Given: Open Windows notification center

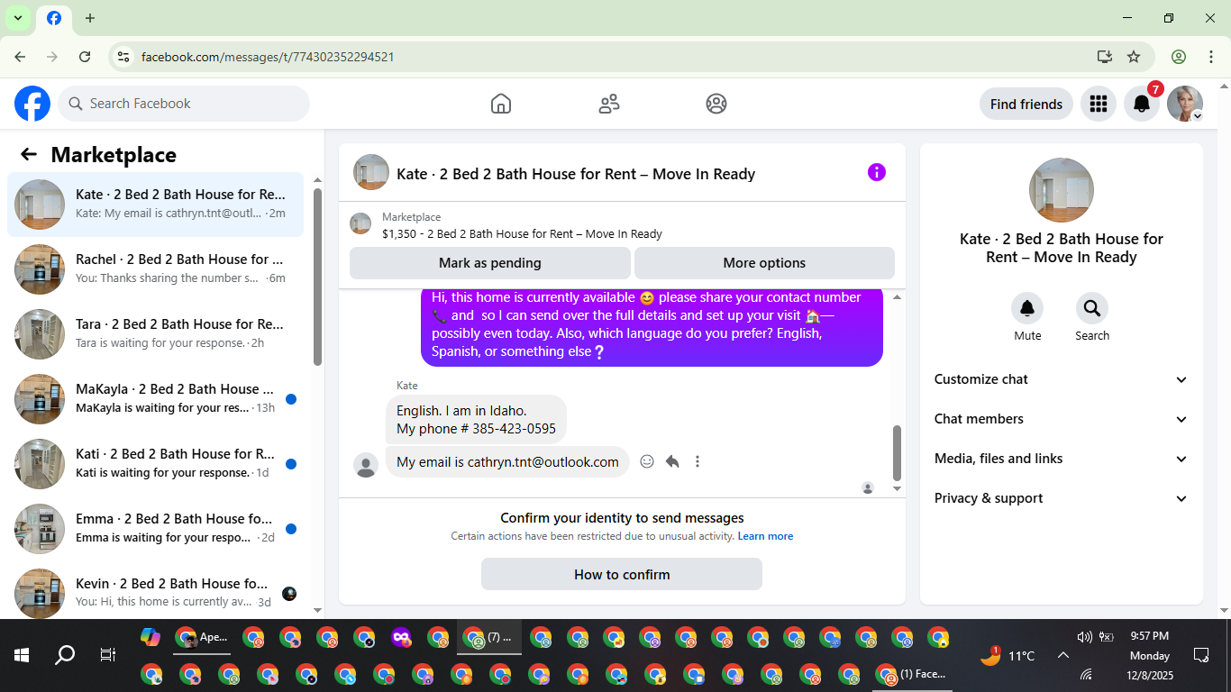Looking at the screenshot, I should [1200, 655].
